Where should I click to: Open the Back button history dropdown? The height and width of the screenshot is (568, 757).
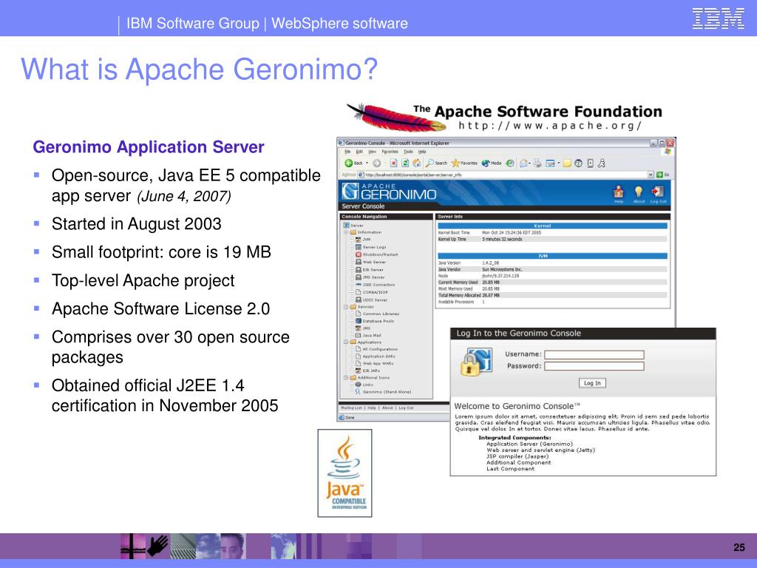pyautogui.click(x=367, y=163)
